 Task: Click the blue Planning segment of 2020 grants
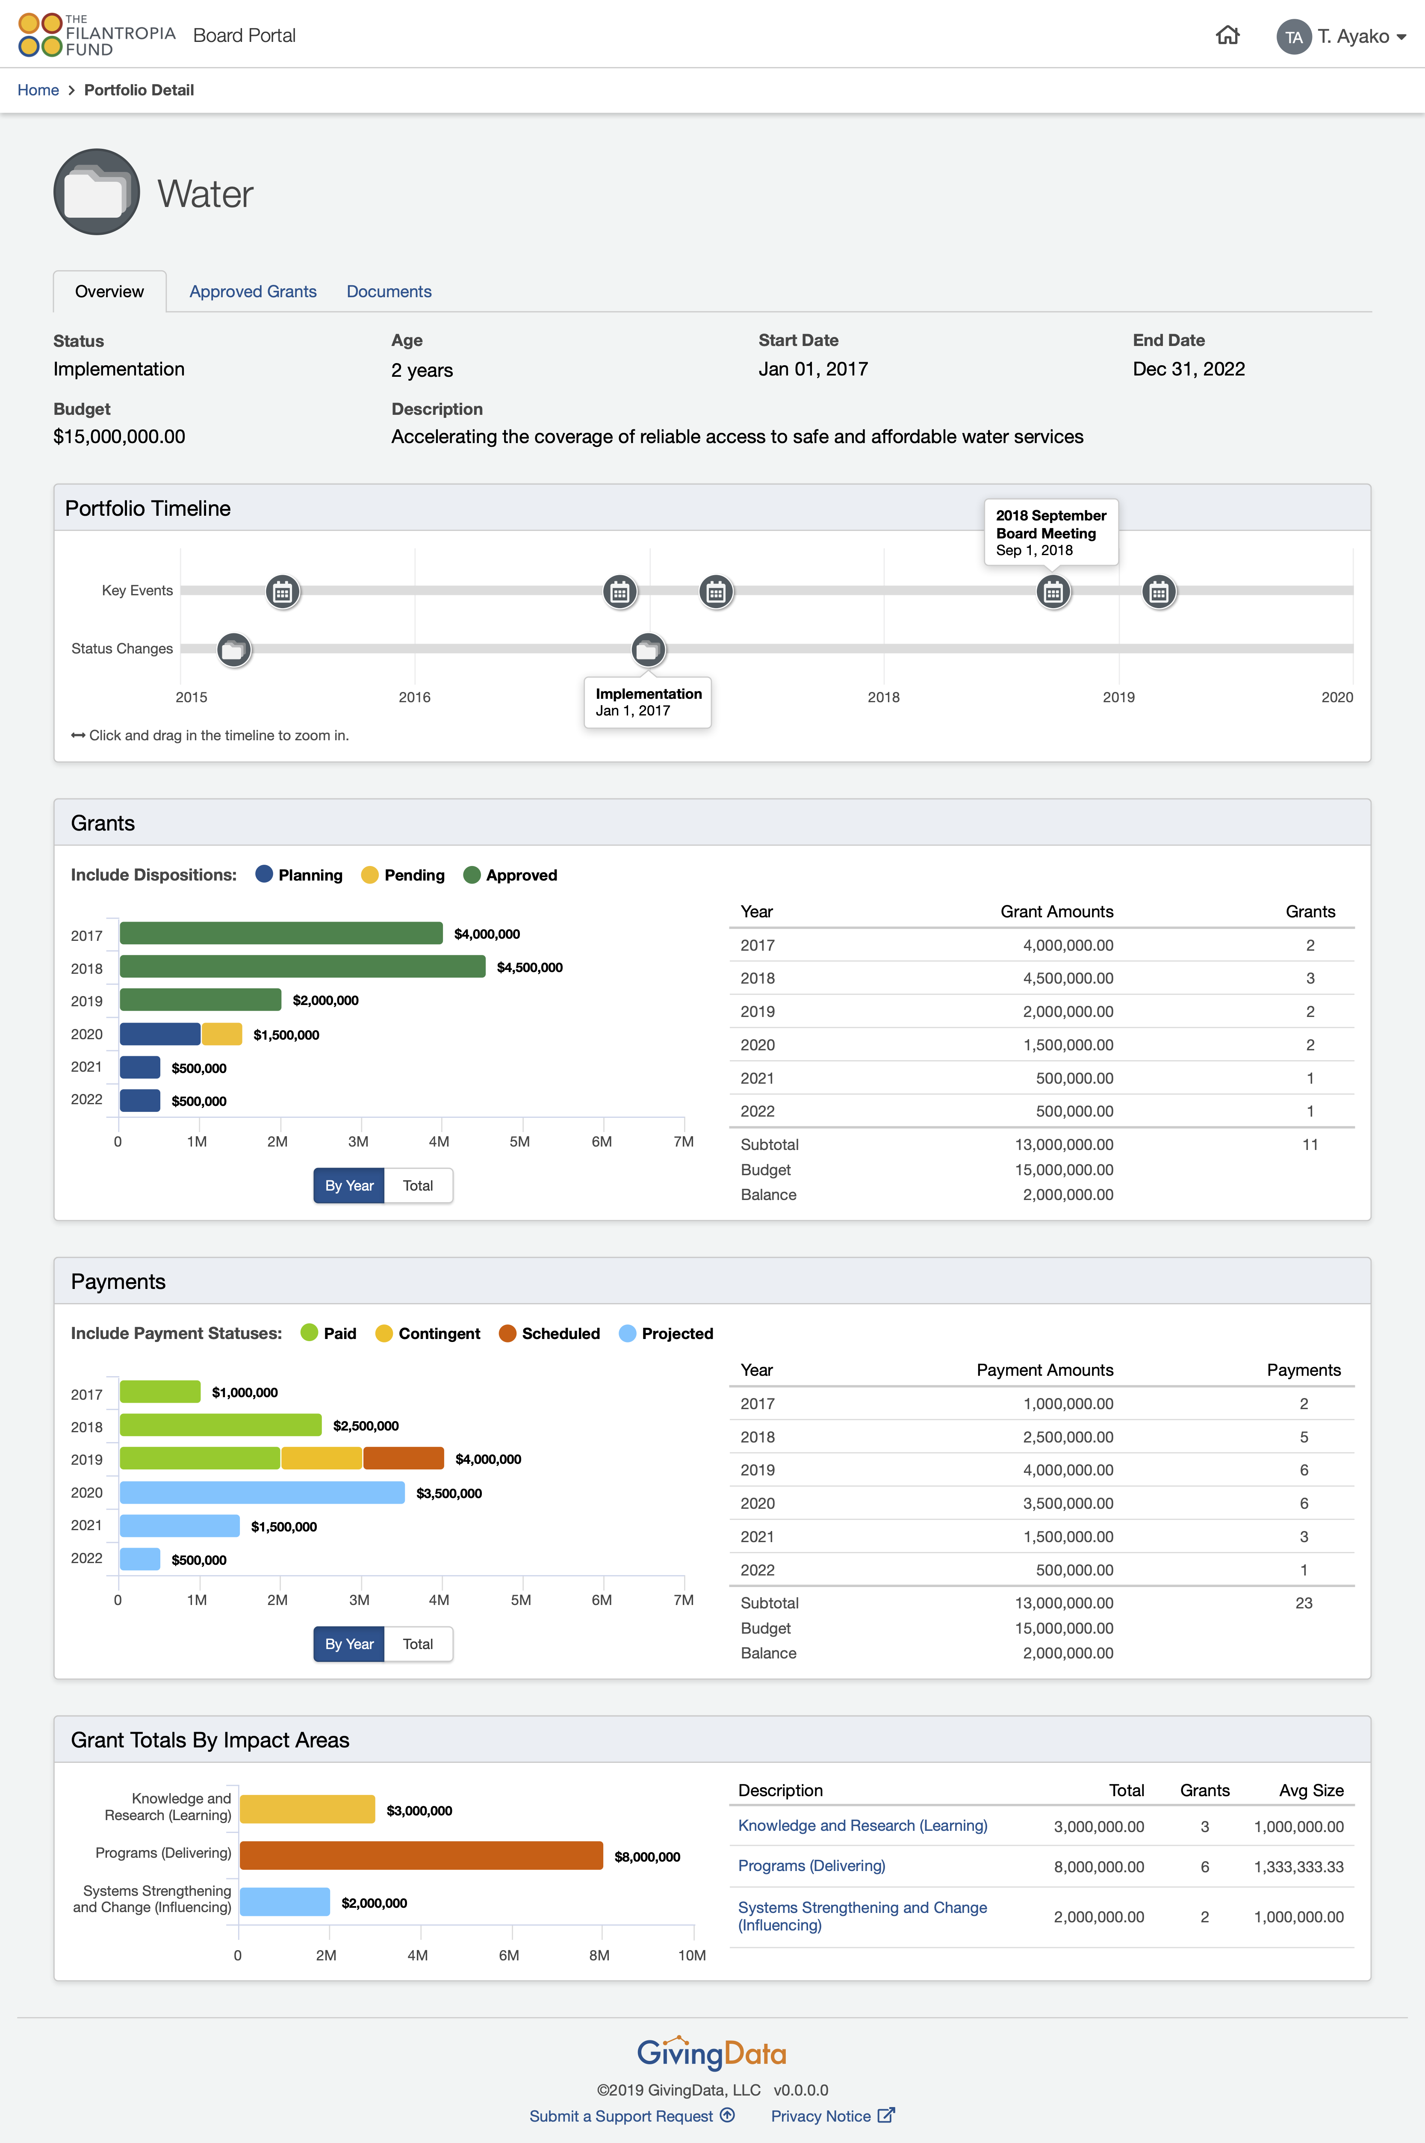pyautogui.click(x=160, y=1034)
